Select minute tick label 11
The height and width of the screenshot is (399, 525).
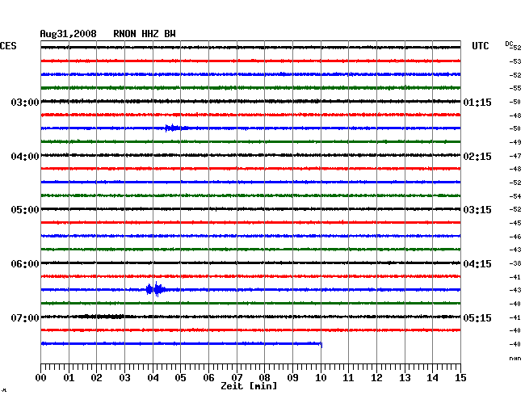tap(348, 378)
